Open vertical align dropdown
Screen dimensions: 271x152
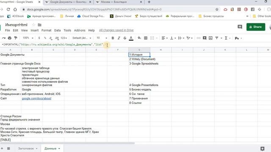pyautogui.click(x=173, y=38)
